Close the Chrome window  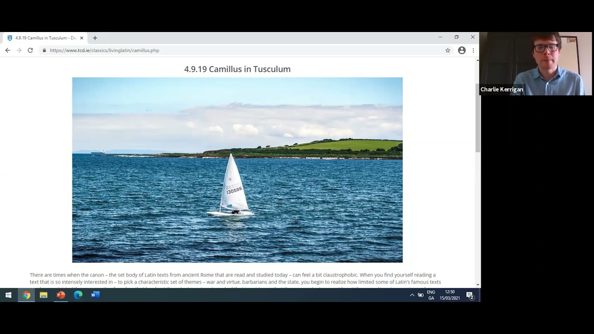point(472,37)
